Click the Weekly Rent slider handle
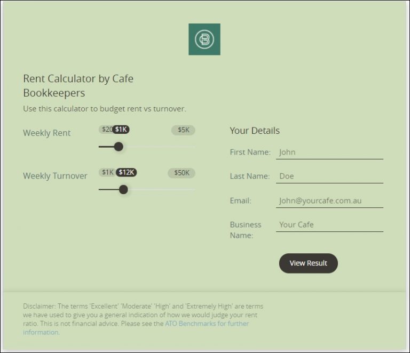The width and height of the screenshot is (410, 353). coord(119,147)
